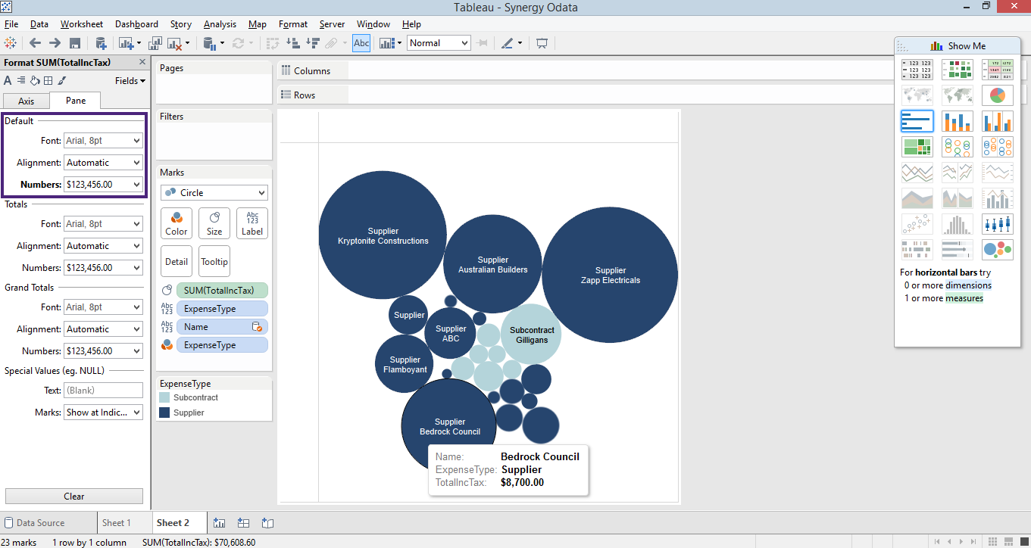
Task: Click the Label button on Marks card
Action: (252, 223)
